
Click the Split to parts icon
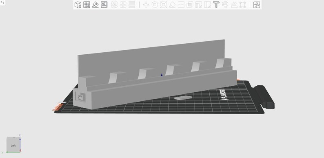(x=123, y=4)
